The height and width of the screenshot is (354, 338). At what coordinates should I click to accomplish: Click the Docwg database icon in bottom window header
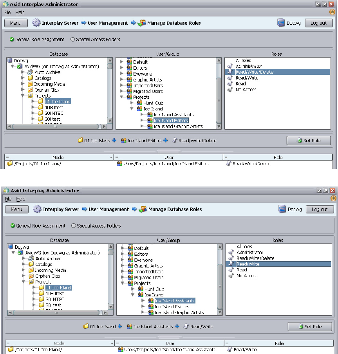[x=282, y=209]
